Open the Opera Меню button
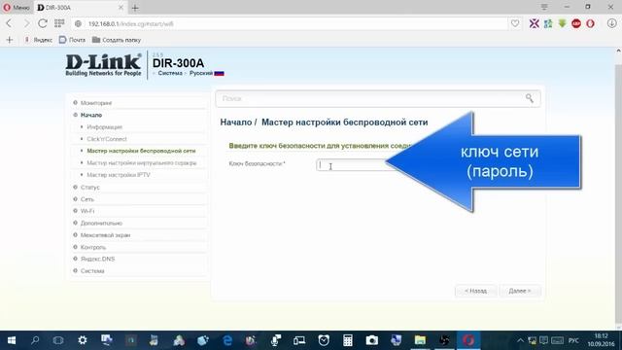Viewport: 622px width, 350px height. [17, 7]
